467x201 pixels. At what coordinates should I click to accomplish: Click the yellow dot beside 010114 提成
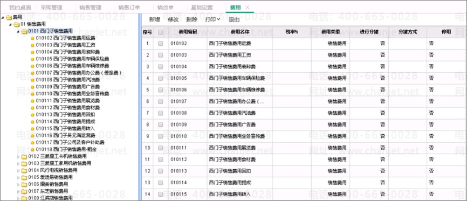click(32, 122)
